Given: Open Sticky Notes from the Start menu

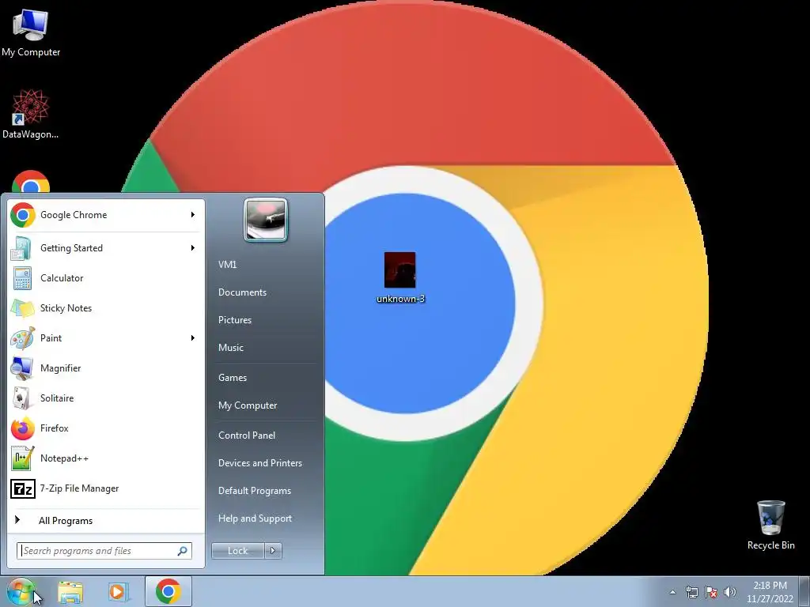Looking at the screenshot, I should (x=105, y=308).
